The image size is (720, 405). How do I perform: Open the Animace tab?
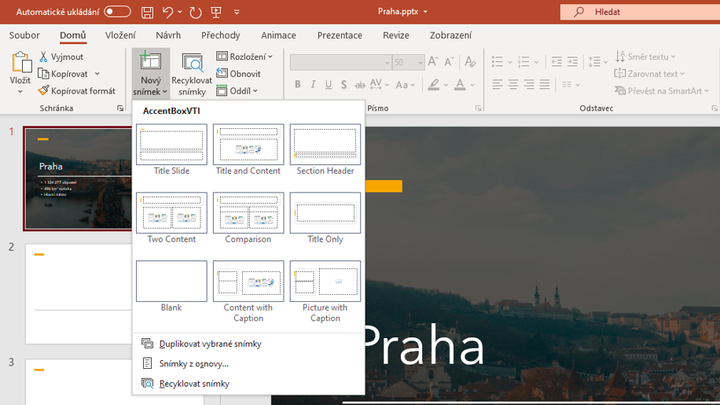278,35
